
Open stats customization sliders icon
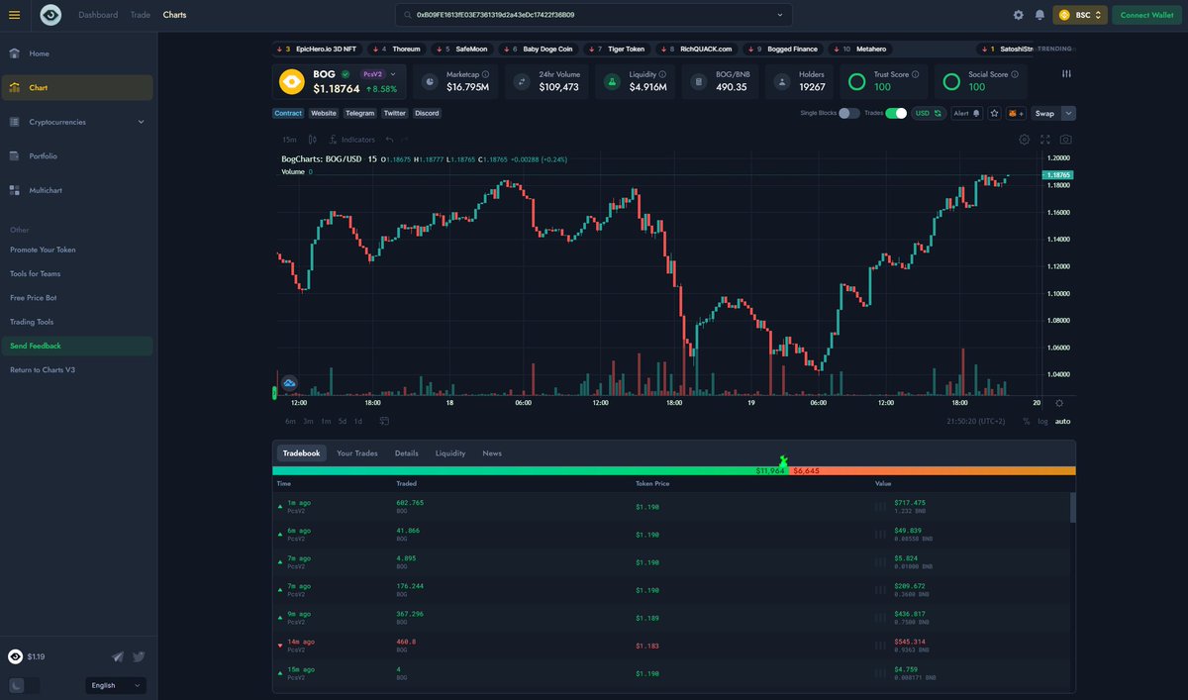coord(1066,74)
